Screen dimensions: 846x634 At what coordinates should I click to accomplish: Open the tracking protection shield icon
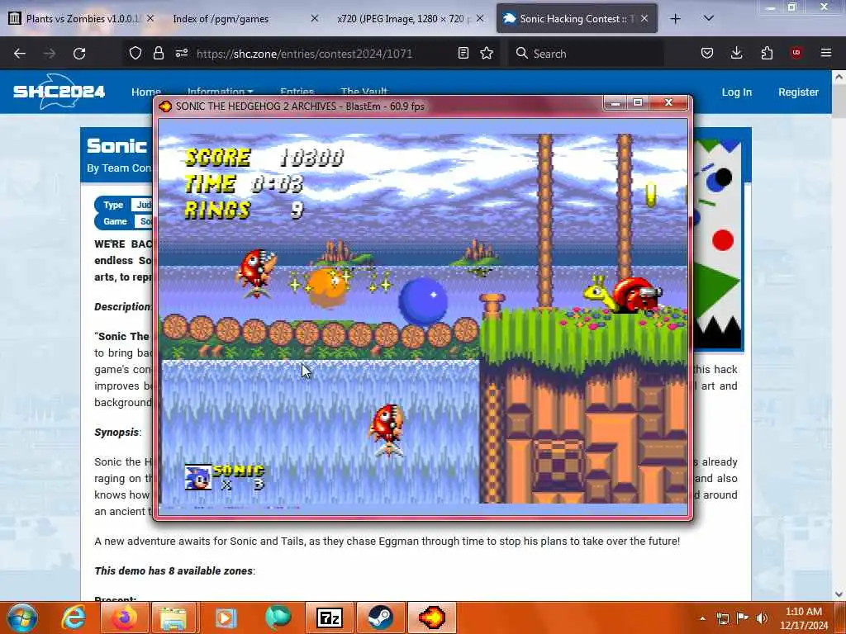coord(135,53)
